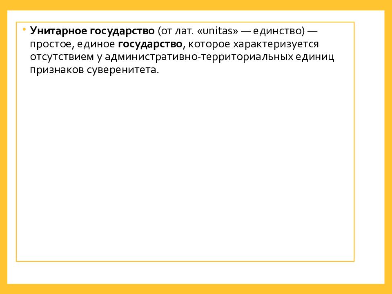Viewport: 392px width, 294px height.
Task: Click the word "суверенитета"
Action: [x=122, y=70]
